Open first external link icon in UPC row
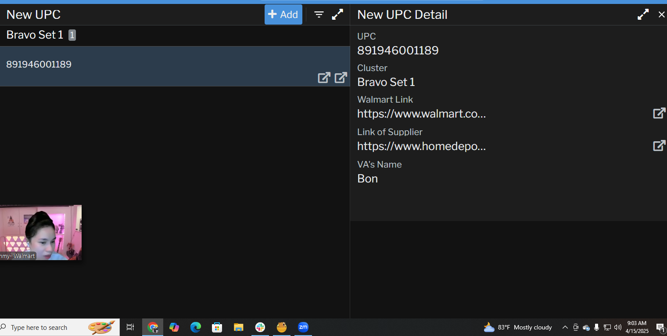The width and height of the screenshot is (667, 336). 324,78
